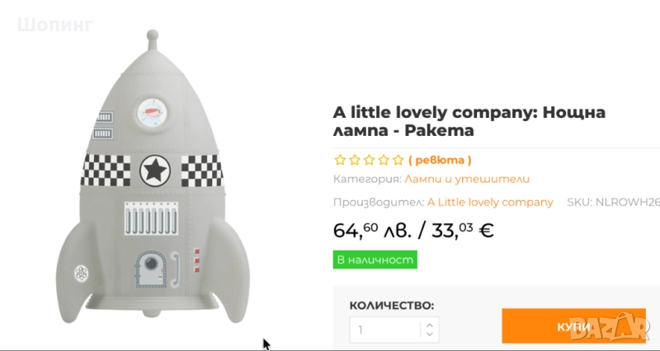Screen dimensions: 660x351
Task: Click the Нощна лампа - Ракета product title
Action: pos(469,121)
